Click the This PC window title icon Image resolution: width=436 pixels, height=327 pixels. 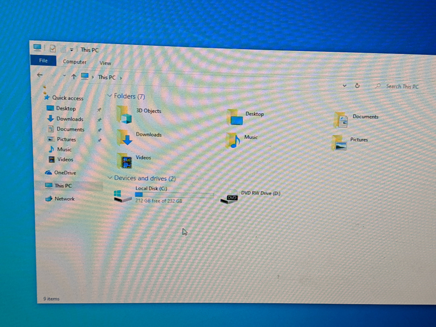pos(37,48)
